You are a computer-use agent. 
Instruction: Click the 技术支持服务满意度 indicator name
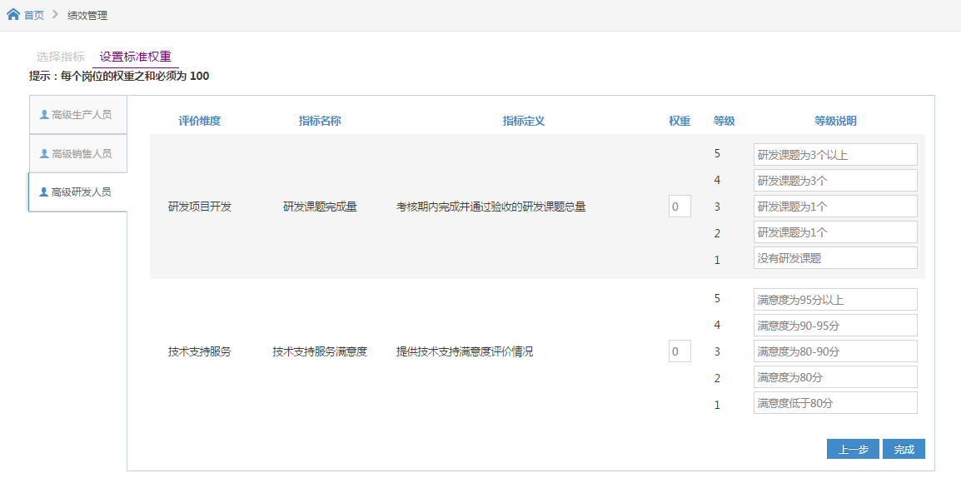point(320,351)
